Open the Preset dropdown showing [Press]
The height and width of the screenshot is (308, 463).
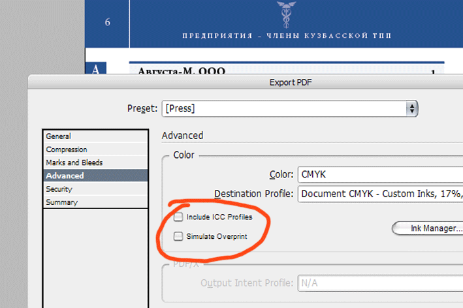click(290, 108)
